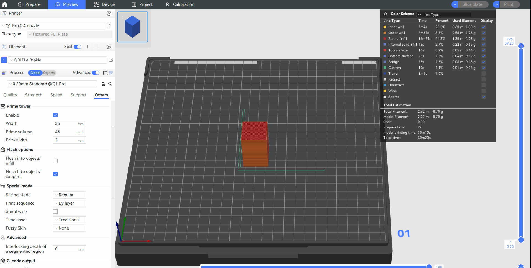
Task: Toggle the Seal switch
Action: pyautogui.click(x=78, y=47)
